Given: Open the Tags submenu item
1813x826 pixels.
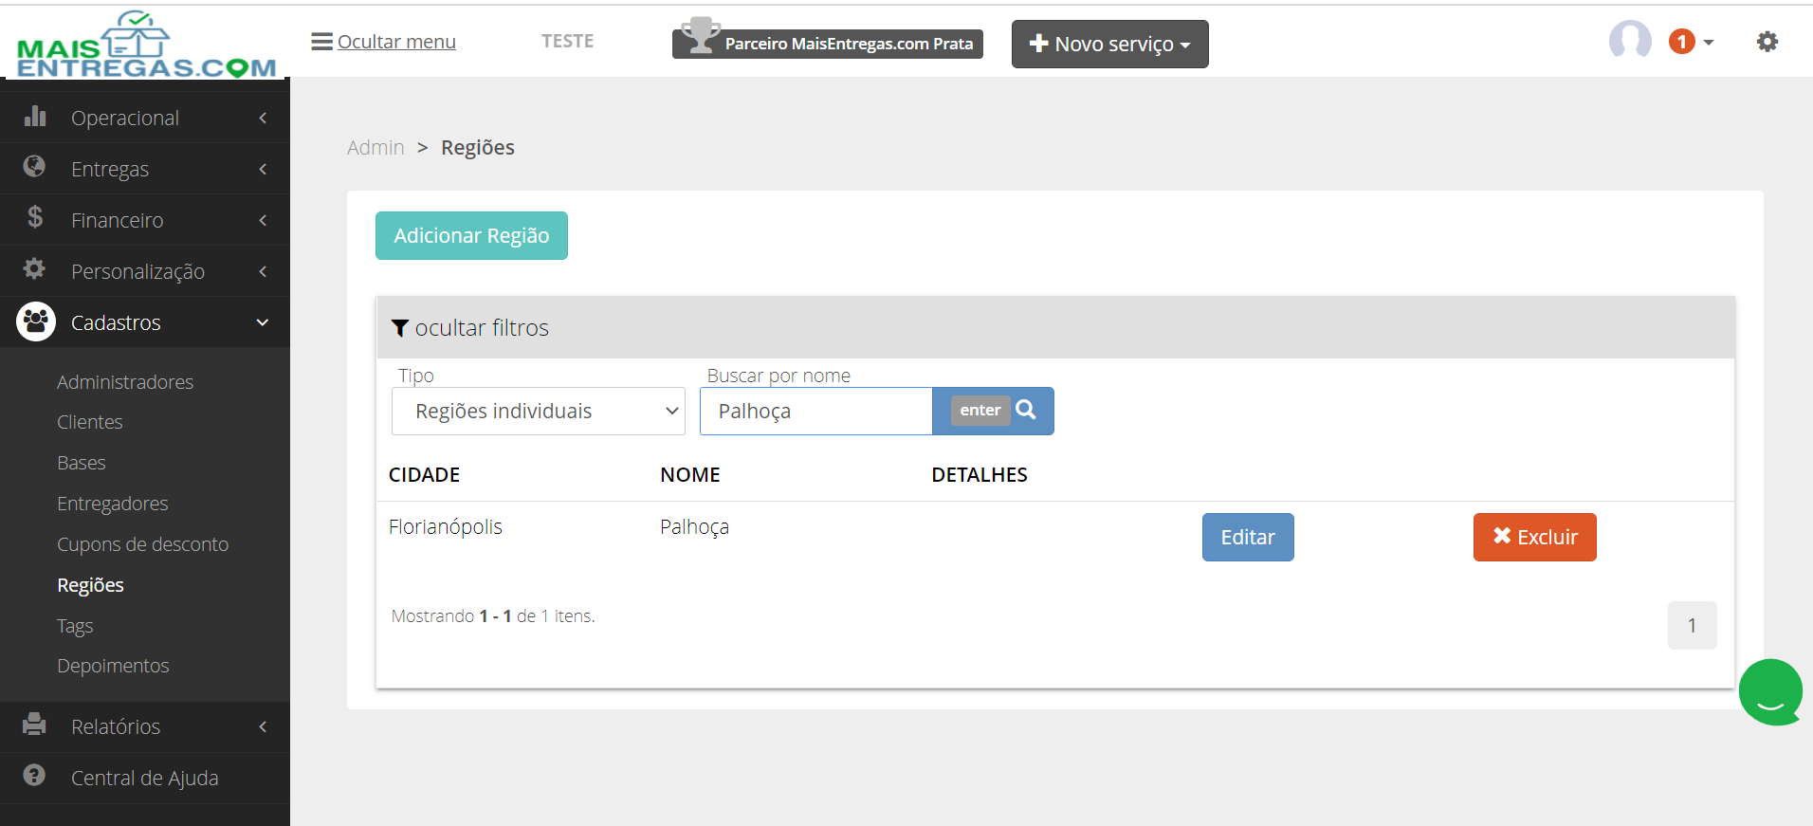Looking at the screenshot, I should 75,626.
